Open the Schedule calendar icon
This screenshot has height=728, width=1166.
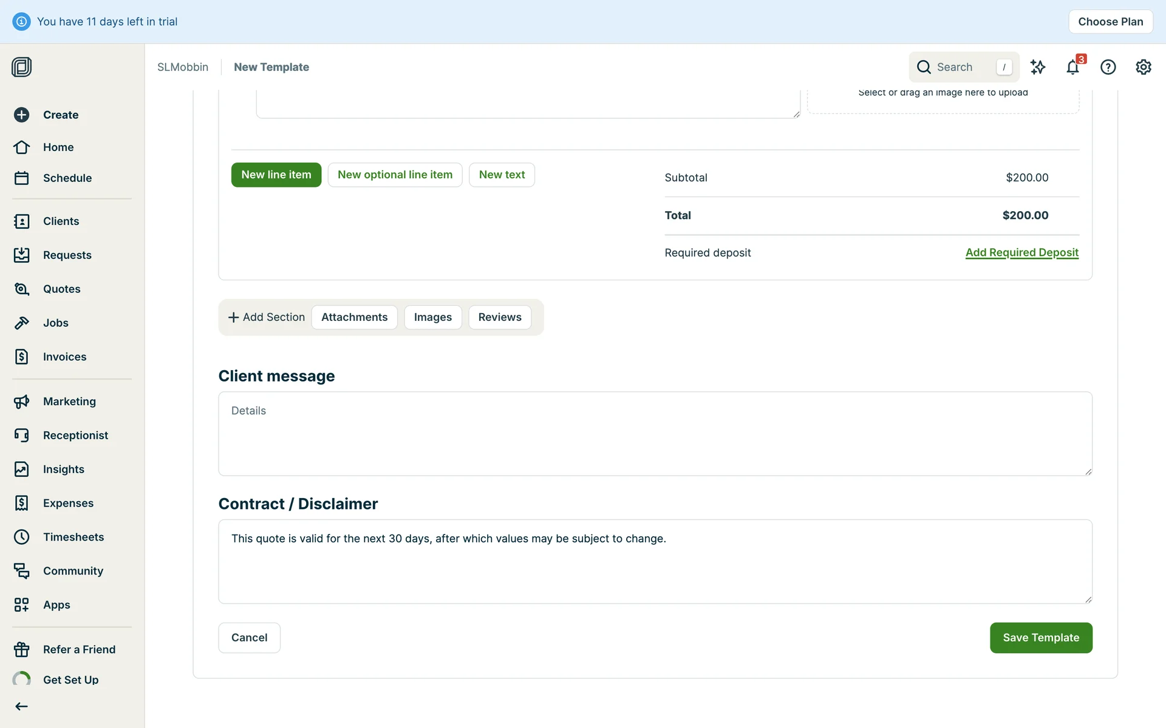[x=22, y=178]
